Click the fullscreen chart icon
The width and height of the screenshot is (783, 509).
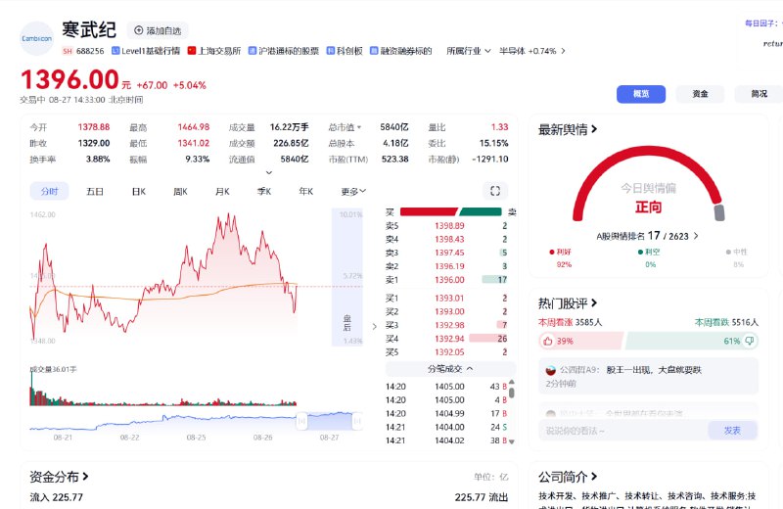click(x=495, y=191)
